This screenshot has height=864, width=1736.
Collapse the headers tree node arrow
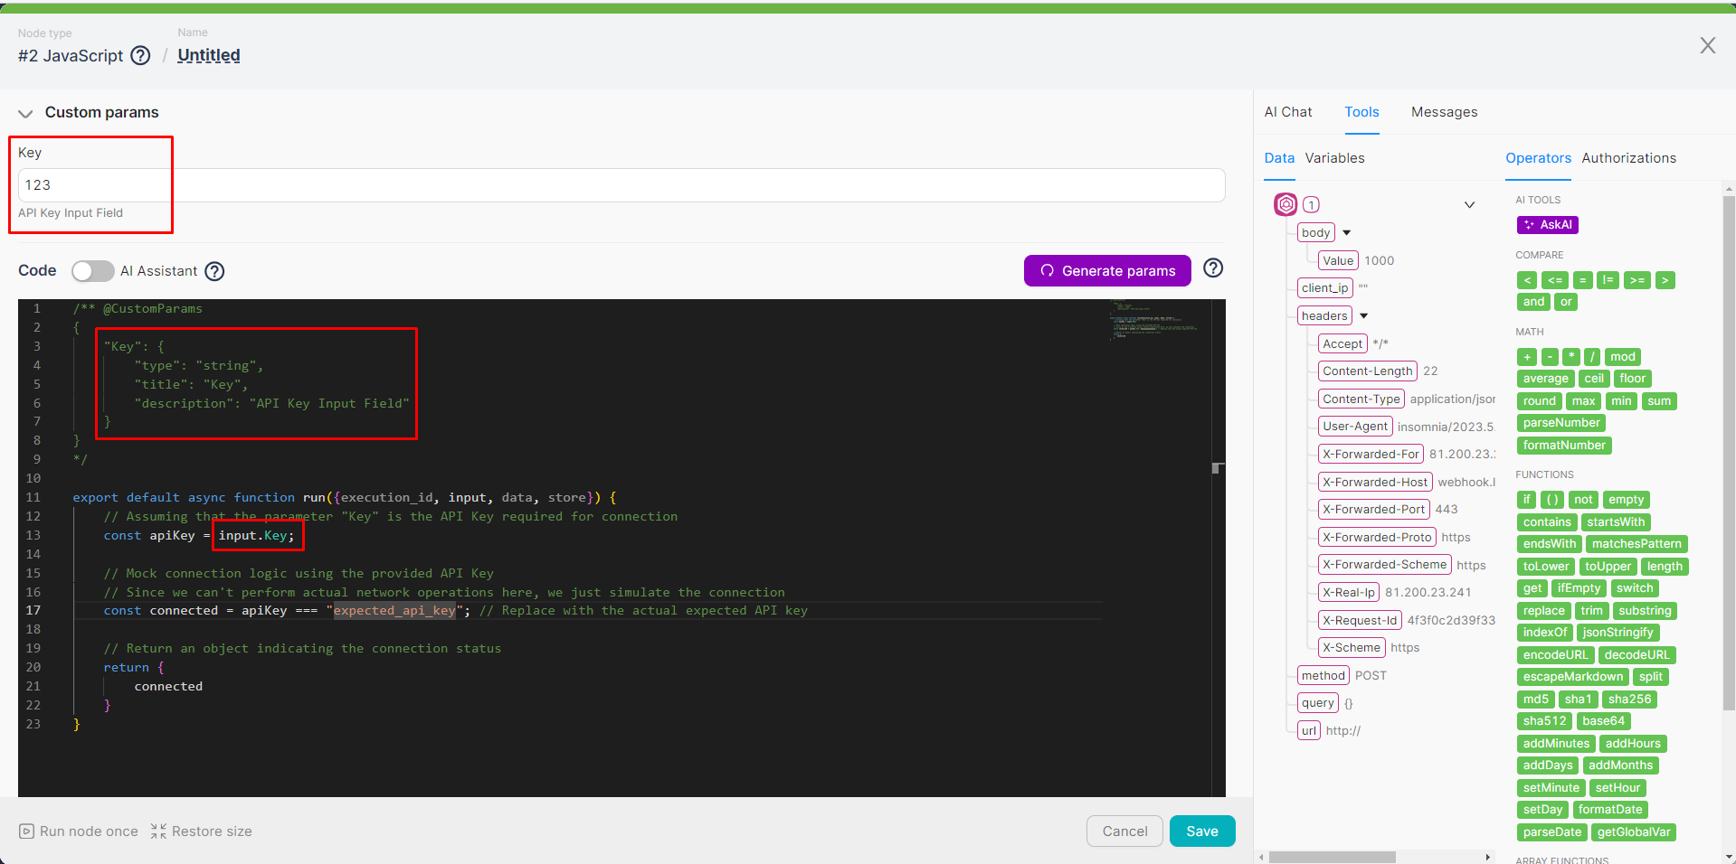[x=1363, y=316]
